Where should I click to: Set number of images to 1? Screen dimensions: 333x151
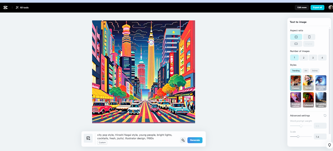click(294, 58)
